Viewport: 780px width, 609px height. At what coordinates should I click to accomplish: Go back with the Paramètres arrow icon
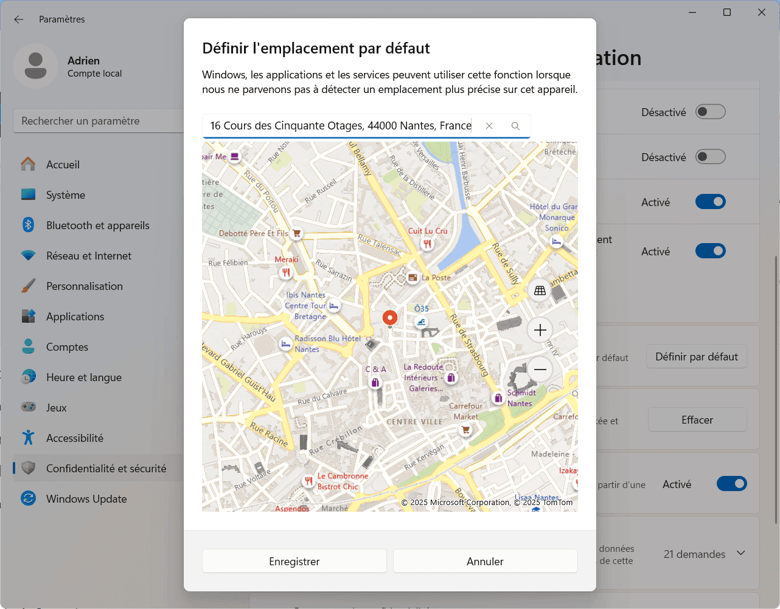(19, 19)
